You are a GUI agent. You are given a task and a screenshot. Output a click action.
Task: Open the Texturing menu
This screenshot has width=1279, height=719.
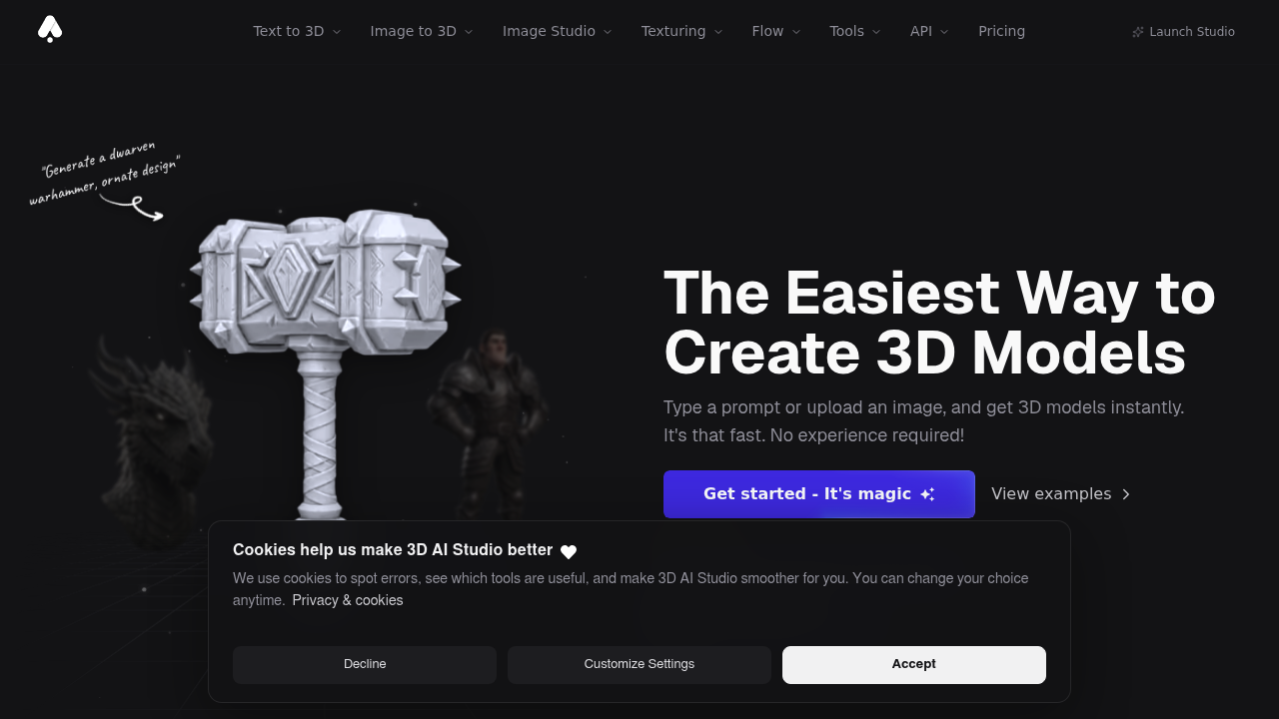pyautogui.click(x=681, y=31)
